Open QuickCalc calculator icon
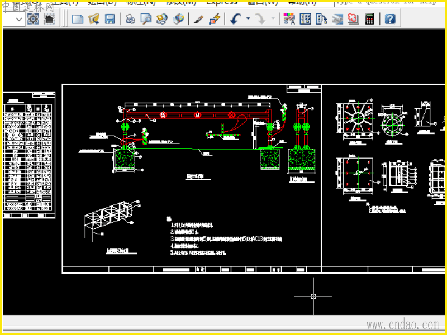This screenshot has height=335, width=447. tap(369, 20)
